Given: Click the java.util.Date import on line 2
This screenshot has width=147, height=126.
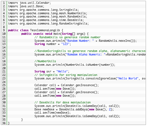Looking at the screenshot, I should point(26,6).
